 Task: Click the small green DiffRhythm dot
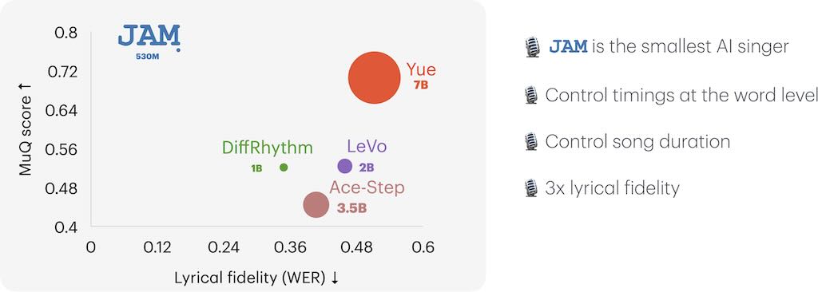tap(284, 167)
